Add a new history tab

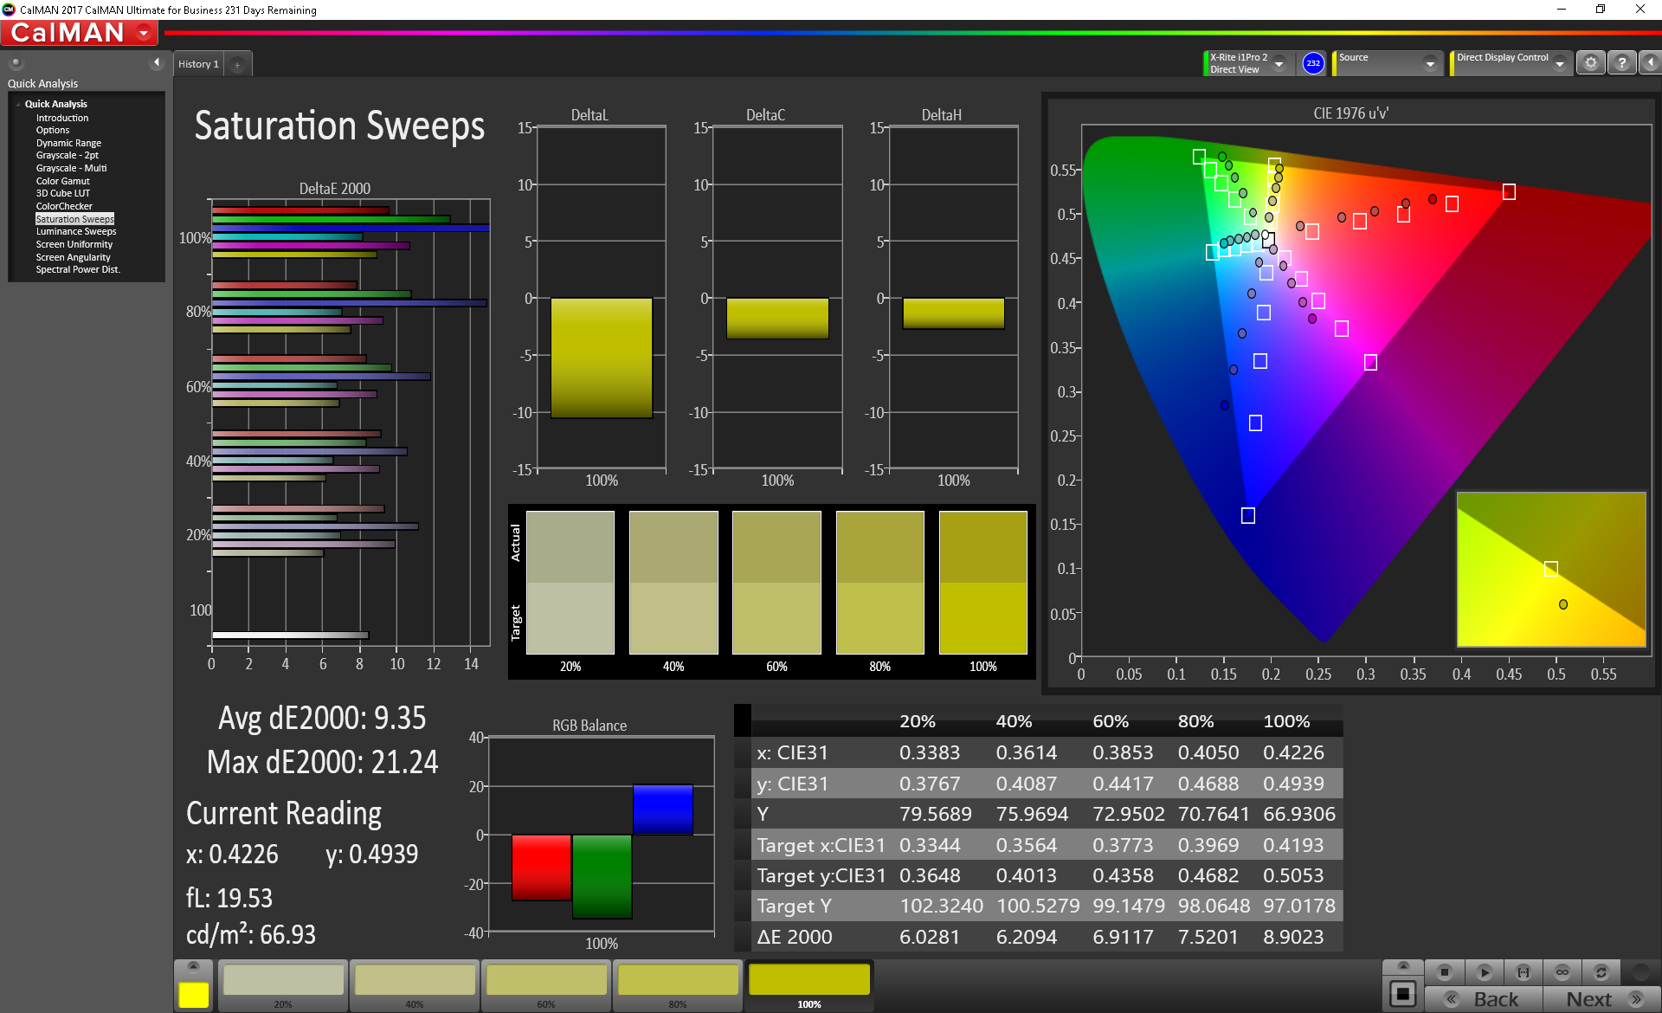[x=237, y=64]
